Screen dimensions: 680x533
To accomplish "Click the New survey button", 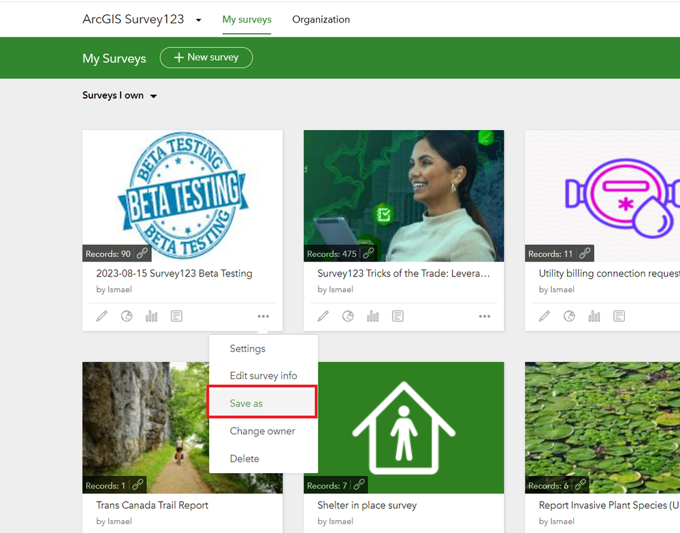I will (206, 58).
